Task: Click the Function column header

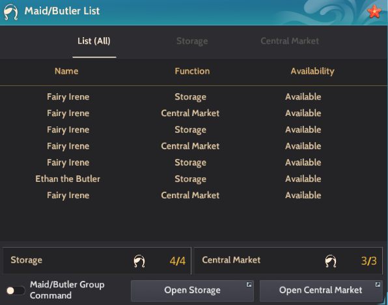Action: (192, 71)
